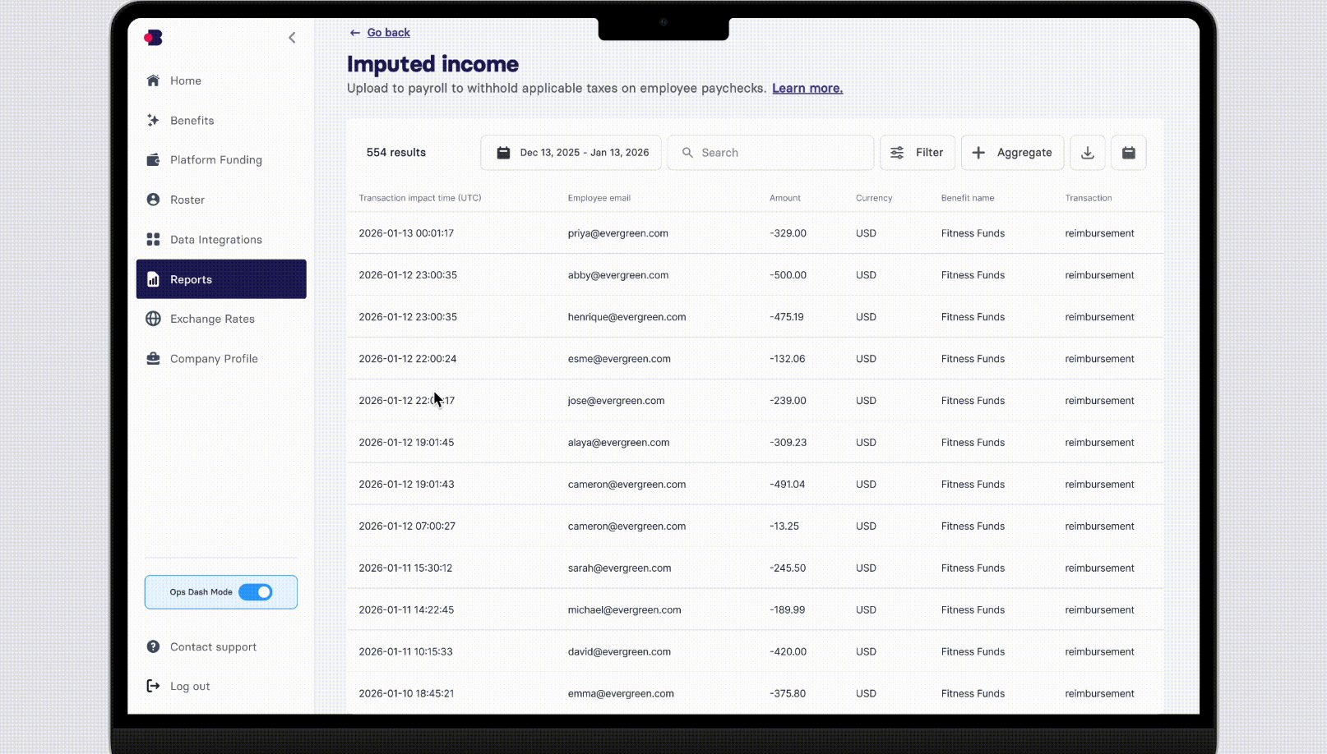
Task: Click the Go back link
Action: pos(389,33)
